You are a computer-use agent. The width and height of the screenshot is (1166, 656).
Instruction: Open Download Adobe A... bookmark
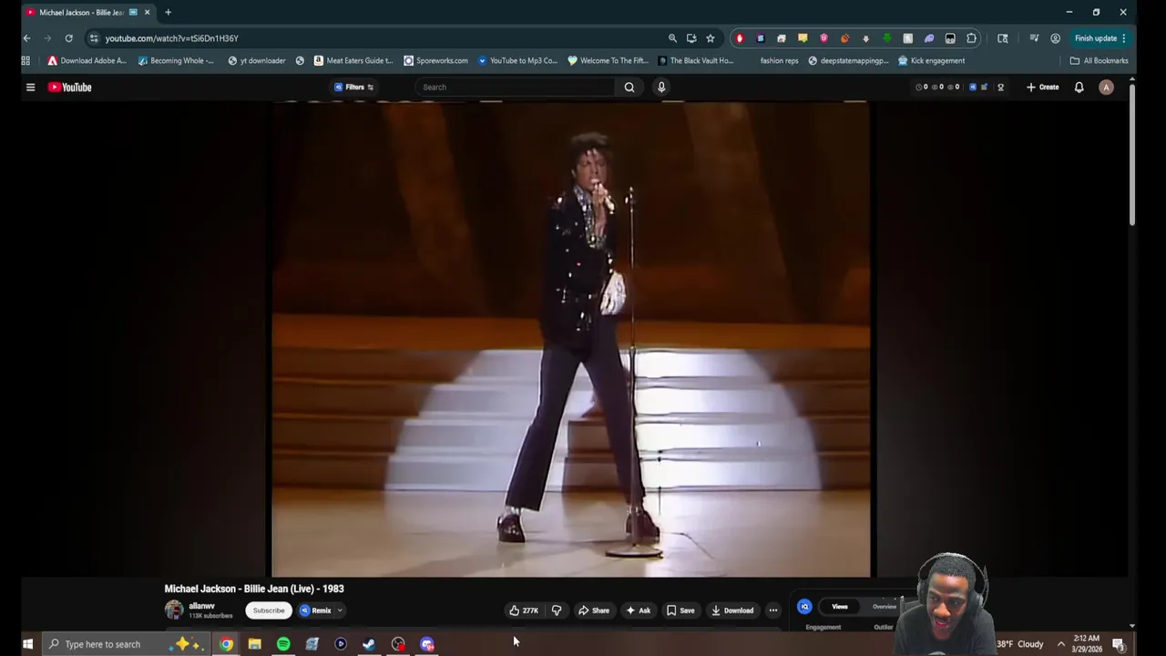click(x=87, y=61)
